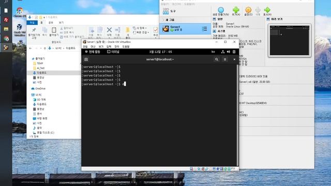Select the 보기 tab in File Explorer ribbon
Screen dimensions: 331x186
pos(61,23)
